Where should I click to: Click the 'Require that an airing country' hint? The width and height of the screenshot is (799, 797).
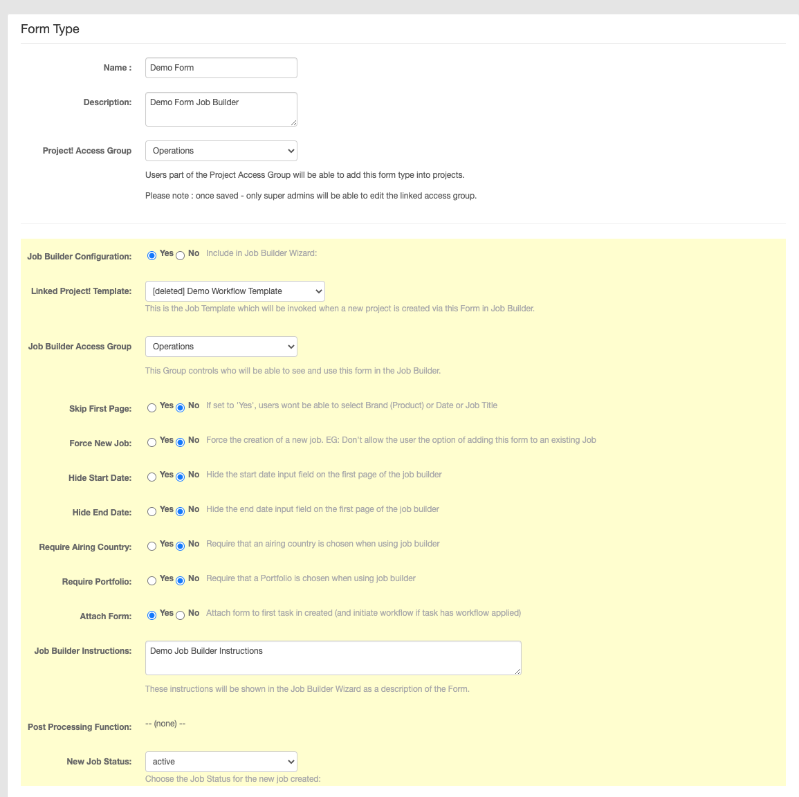pyautogui.click(x=322, y=544)
